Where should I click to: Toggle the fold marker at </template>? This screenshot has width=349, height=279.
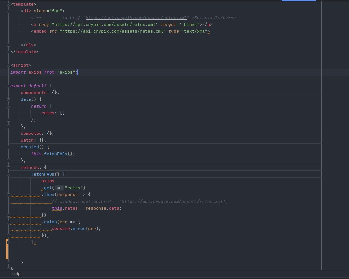point(8,52)
